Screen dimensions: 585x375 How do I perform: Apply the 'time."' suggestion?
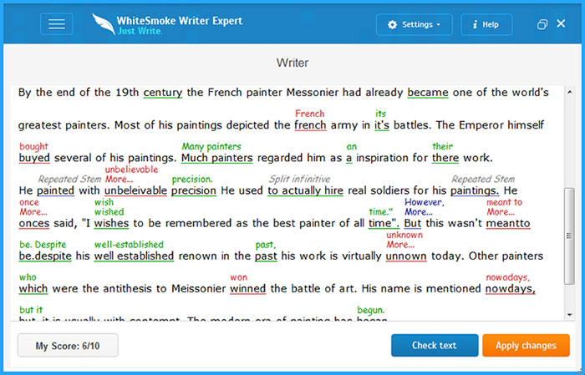point(380,212)
